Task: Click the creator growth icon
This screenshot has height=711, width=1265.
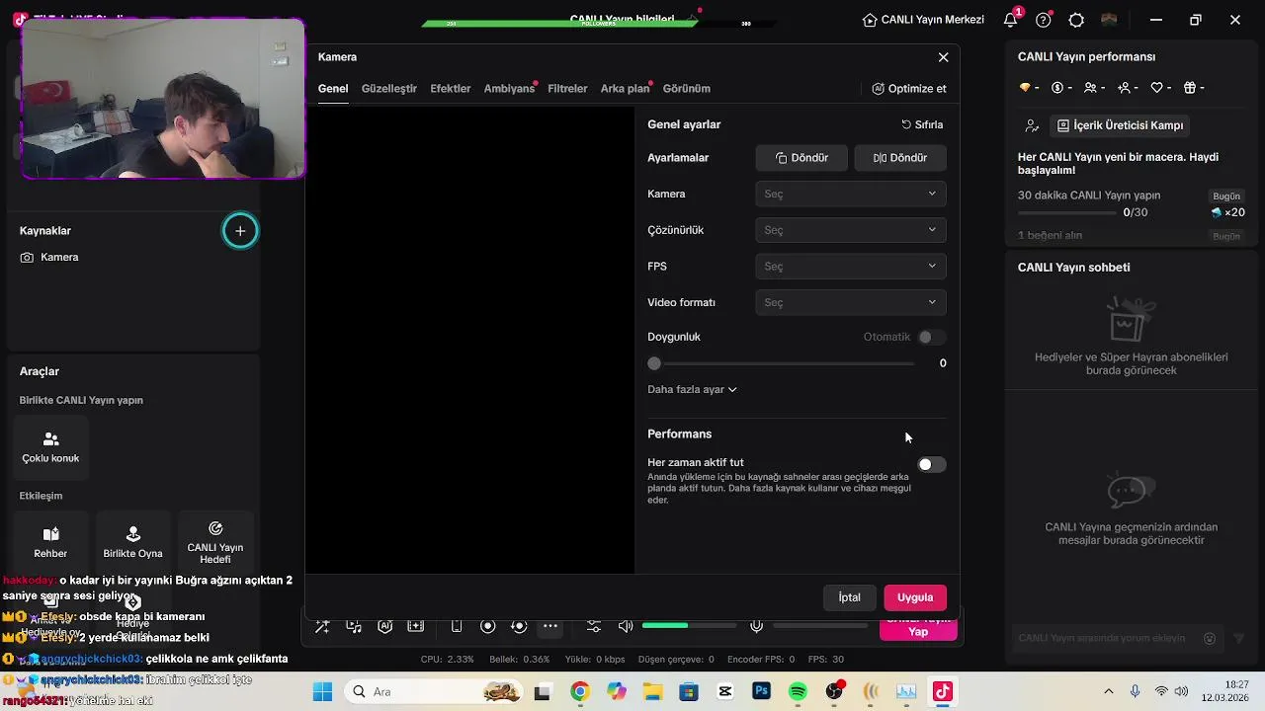Action: click(x=1032, y=125)
